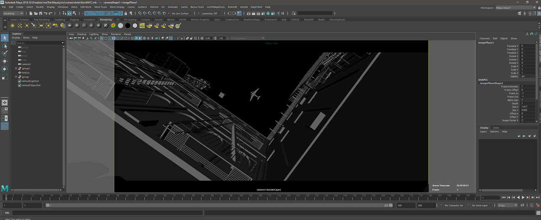Select the Move tool in the toolbox
The height and width of the screenshot is (220, 541).
(x=5, y=61)
